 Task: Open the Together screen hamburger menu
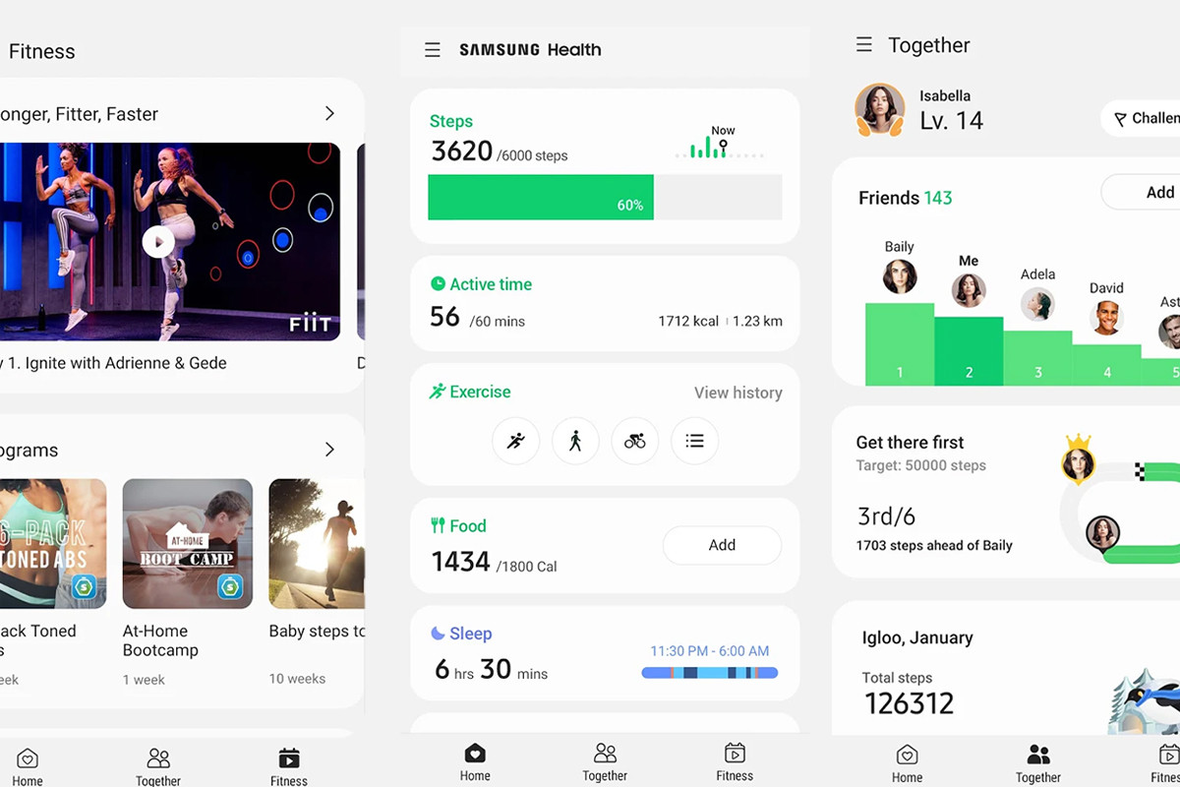pyautogui.click(x=864, y=45)
